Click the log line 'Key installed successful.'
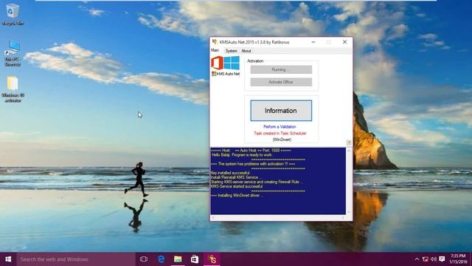472x266 pixels. tap(230, 173)
